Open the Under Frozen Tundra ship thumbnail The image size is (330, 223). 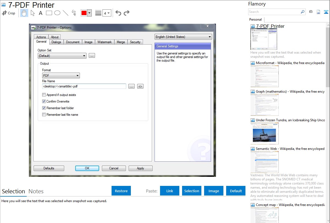(x=264, y=133)
